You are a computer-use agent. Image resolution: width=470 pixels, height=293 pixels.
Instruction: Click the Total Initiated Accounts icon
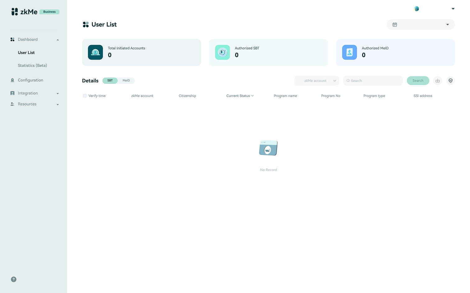click(x=95, y=52)
